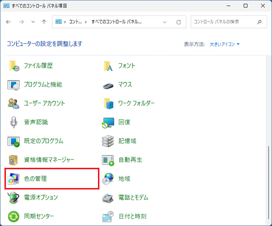
Task: Open the 電源オプション link text
Action: tap(41, 197)
